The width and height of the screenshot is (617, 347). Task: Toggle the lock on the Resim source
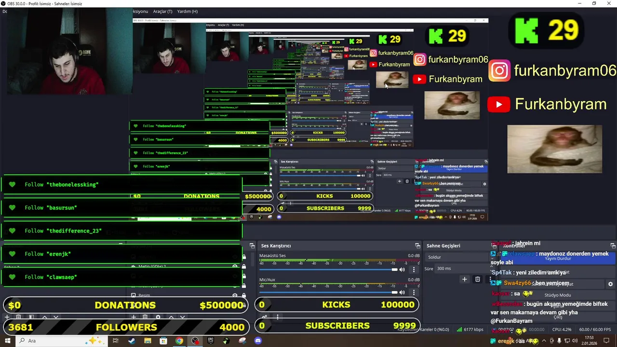pos(244,295)
